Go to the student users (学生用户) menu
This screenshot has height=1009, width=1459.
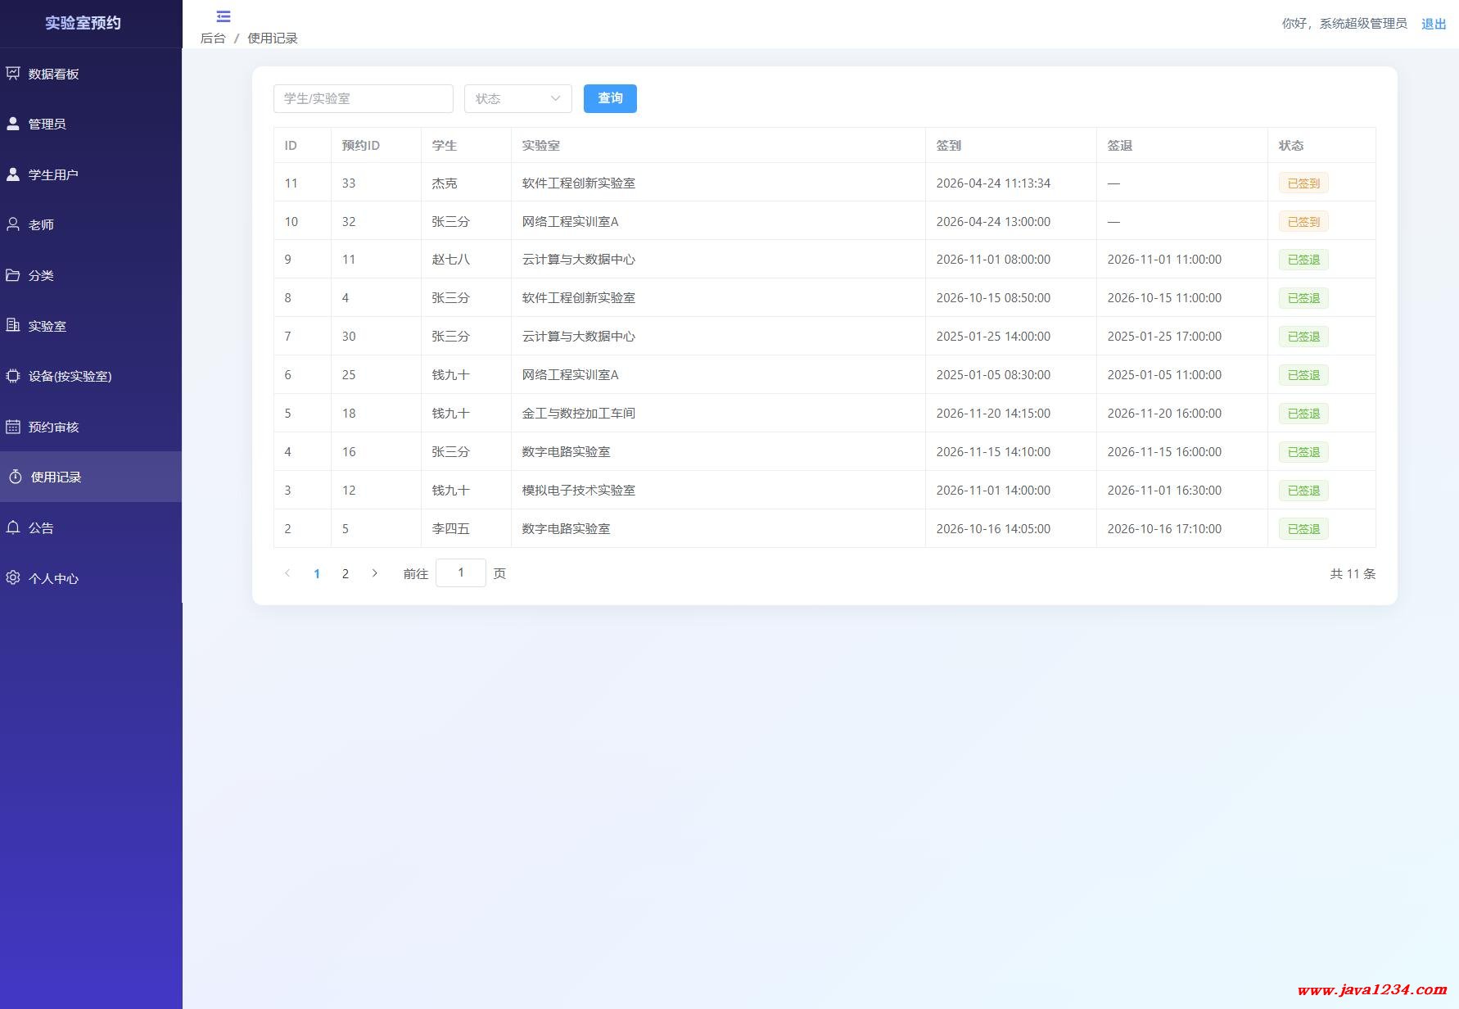[53, 174]
